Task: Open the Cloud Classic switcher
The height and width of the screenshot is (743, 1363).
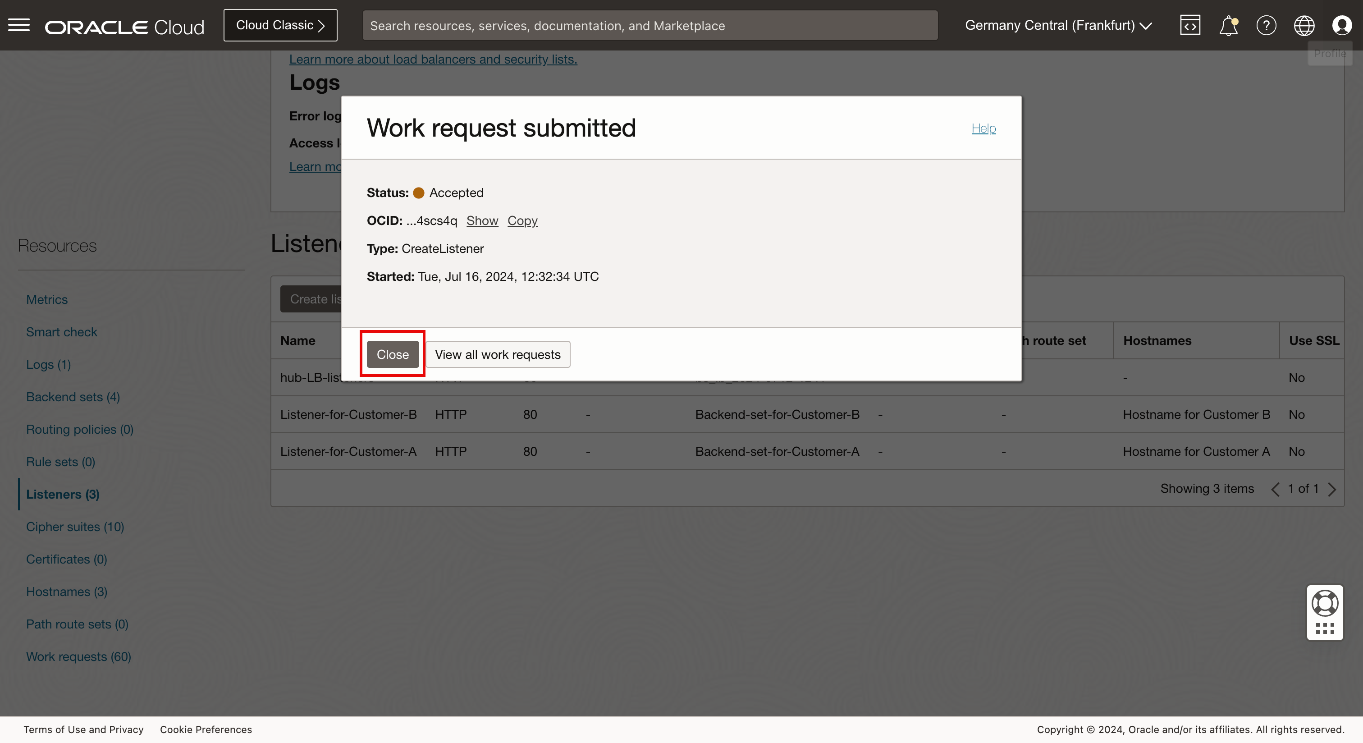Action: 280,25
